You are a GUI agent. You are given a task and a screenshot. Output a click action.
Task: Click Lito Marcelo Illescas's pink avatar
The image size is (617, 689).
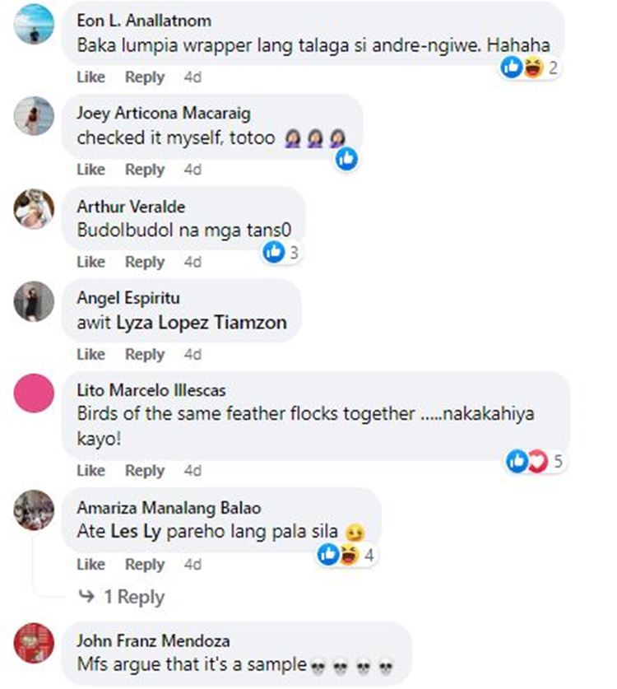pos(34,393)
